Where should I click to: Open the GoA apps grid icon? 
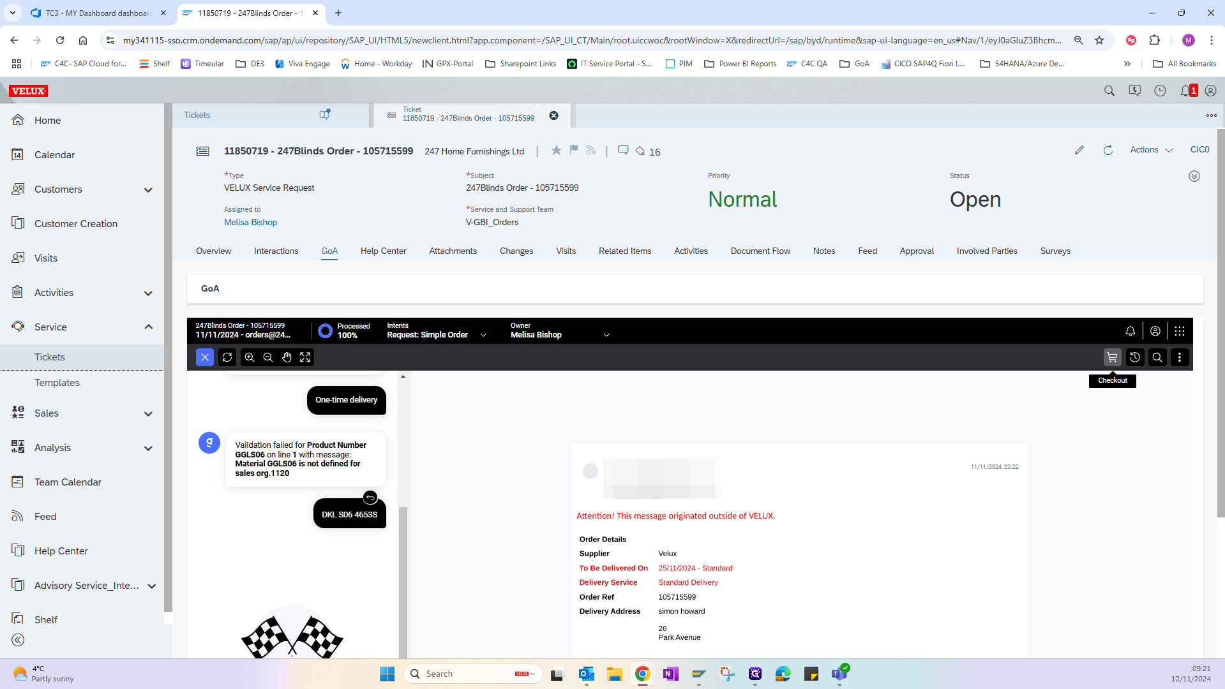tap(1180, 331)
